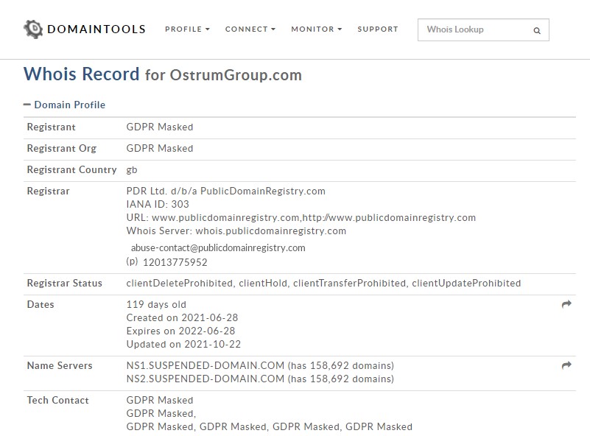Viewport: 590px width, 436px height.
Task: Select the SUPPORT menu item
Action: pos(377,29)
